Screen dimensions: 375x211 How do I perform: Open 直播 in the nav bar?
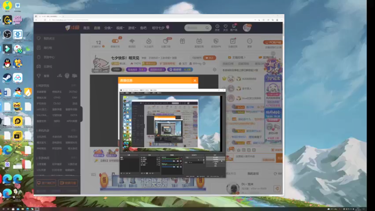(x=97, y=28)
